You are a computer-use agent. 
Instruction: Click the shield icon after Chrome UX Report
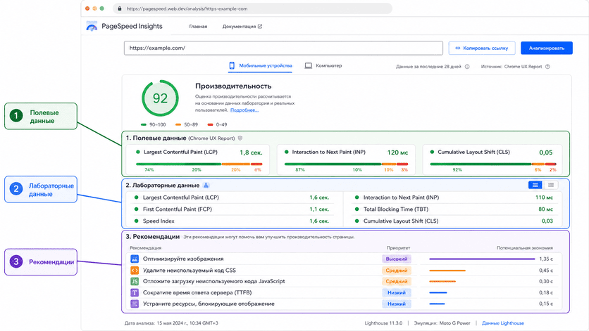pyautogui.click(x=240, y=138)
